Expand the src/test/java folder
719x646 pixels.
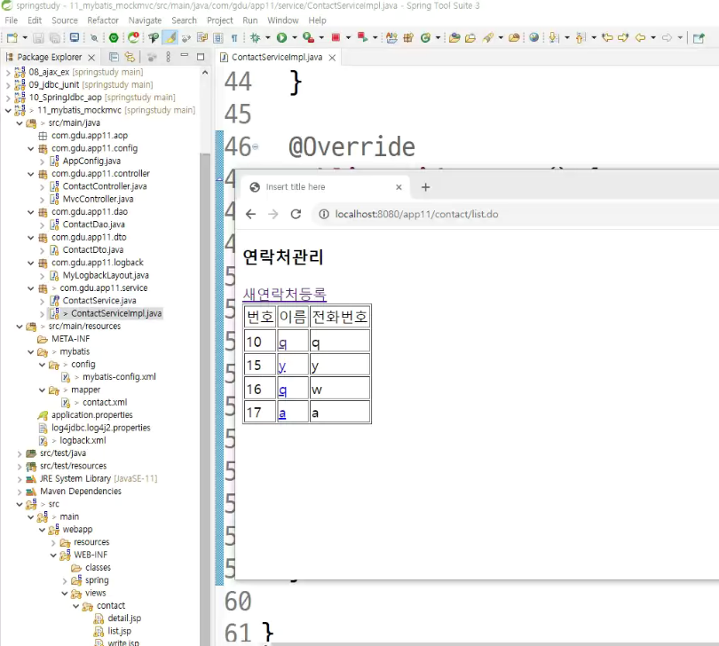pyautogui.click(x=20, y=453)
